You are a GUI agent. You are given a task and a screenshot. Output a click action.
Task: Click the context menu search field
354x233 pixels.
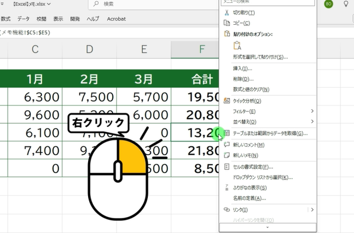[x=268, y=2]
